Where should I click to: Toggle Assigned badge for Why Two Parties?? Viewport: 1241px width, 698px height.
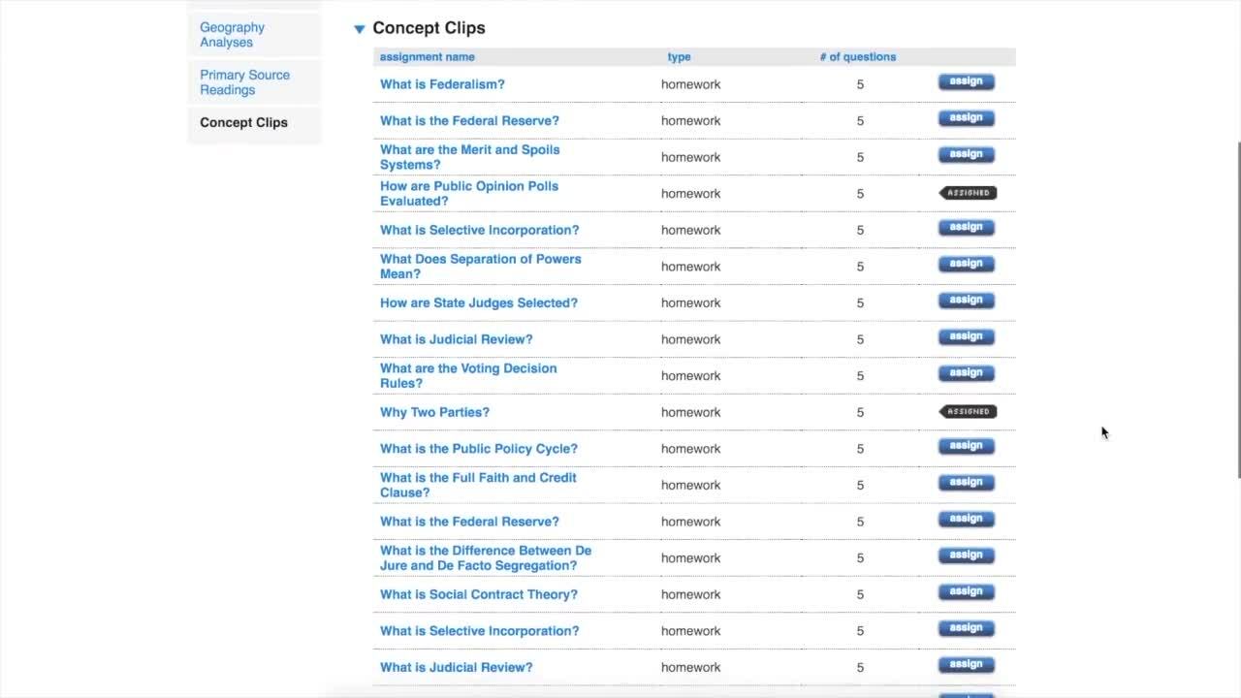tap(968, 412)
